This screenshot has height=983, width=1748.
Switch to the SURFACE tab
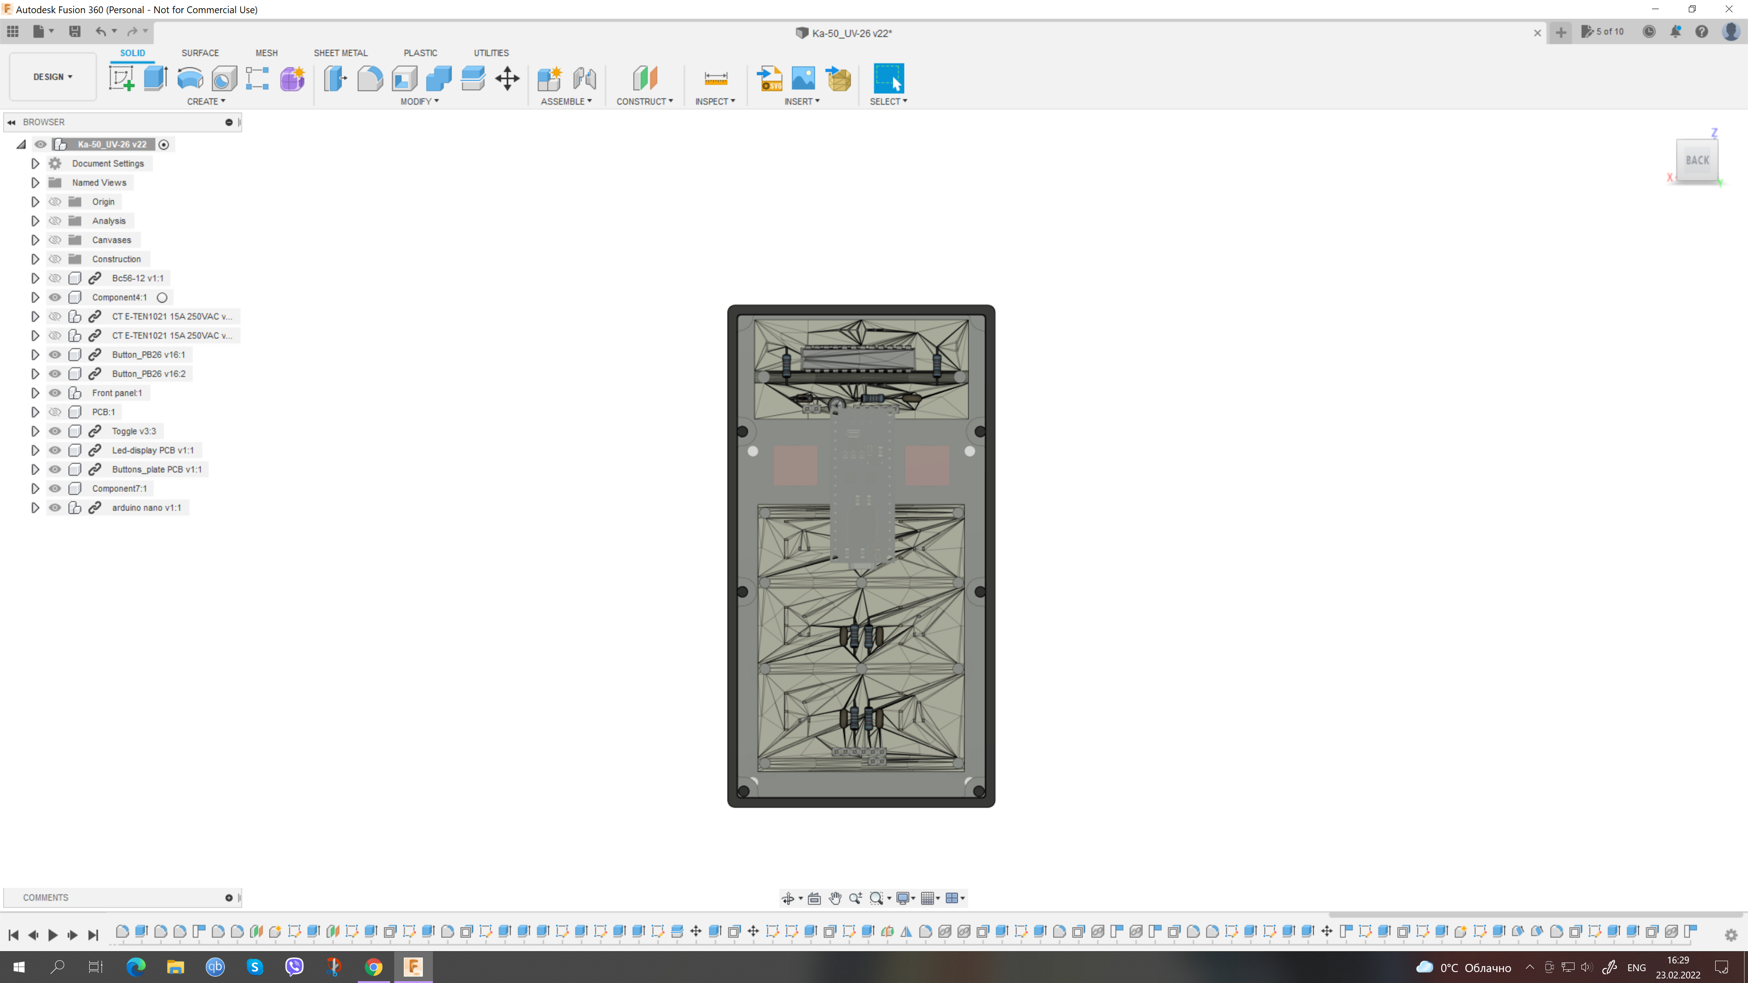point(200,53)
